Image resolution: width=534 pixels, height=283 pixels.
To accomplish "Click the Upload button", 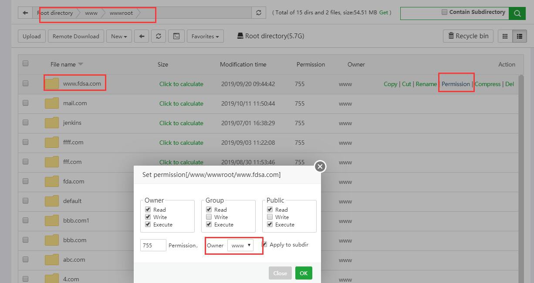I will coord(32,36).
